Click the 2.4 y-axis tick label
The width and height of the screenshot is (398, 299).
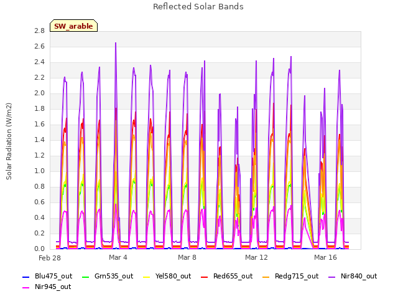coord(39,62)
